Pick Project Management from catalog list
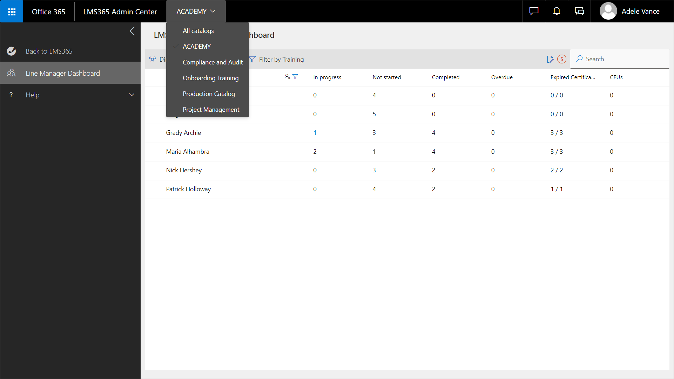 tap(211, 110)
